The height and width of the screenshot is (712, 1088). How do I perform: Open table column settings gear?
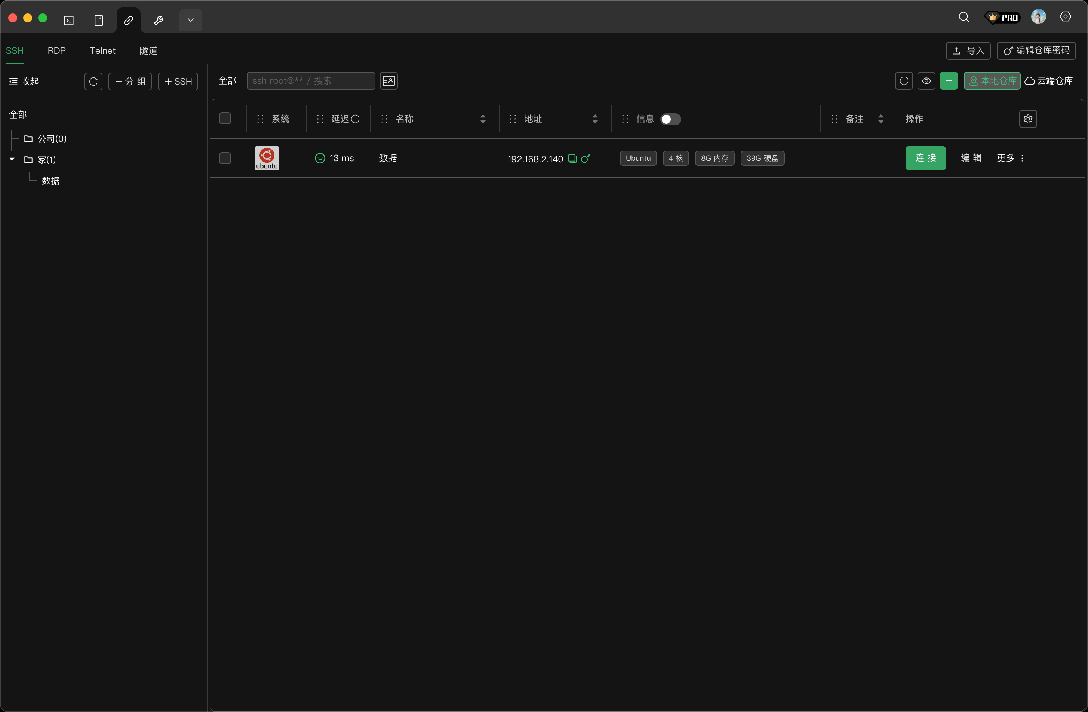tap(1028, 119)
